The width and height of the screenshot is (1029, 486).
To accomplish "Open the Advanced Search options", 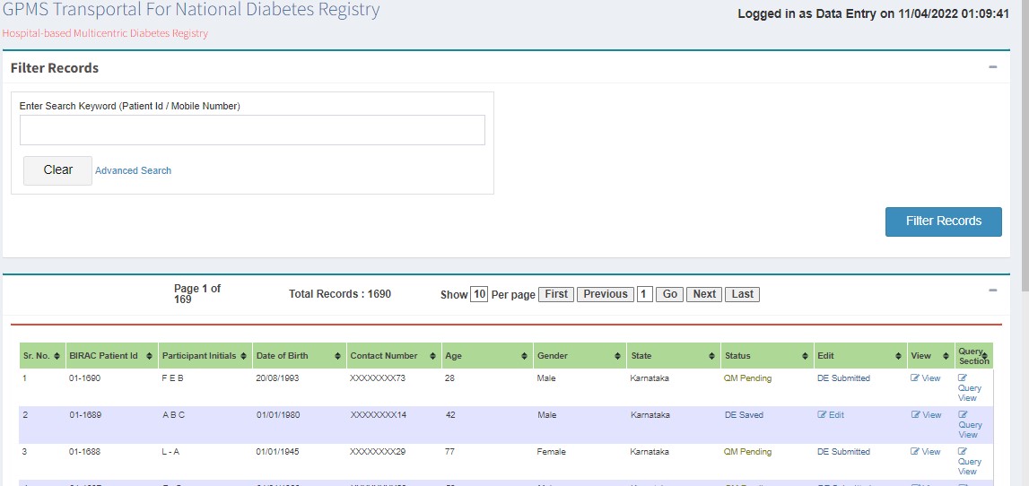I will 133,170.
